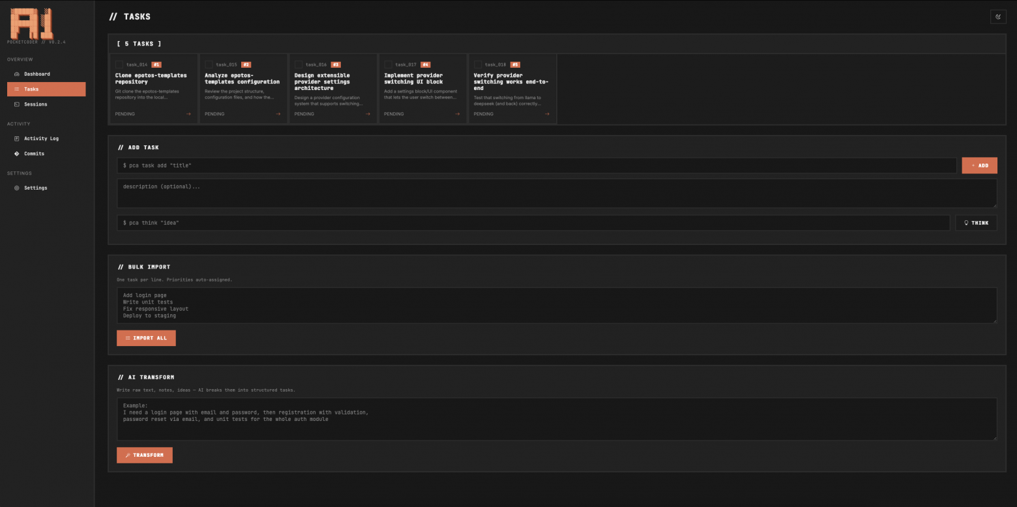Click the PENDING status on the task_017 card

(x=394, y=114)
